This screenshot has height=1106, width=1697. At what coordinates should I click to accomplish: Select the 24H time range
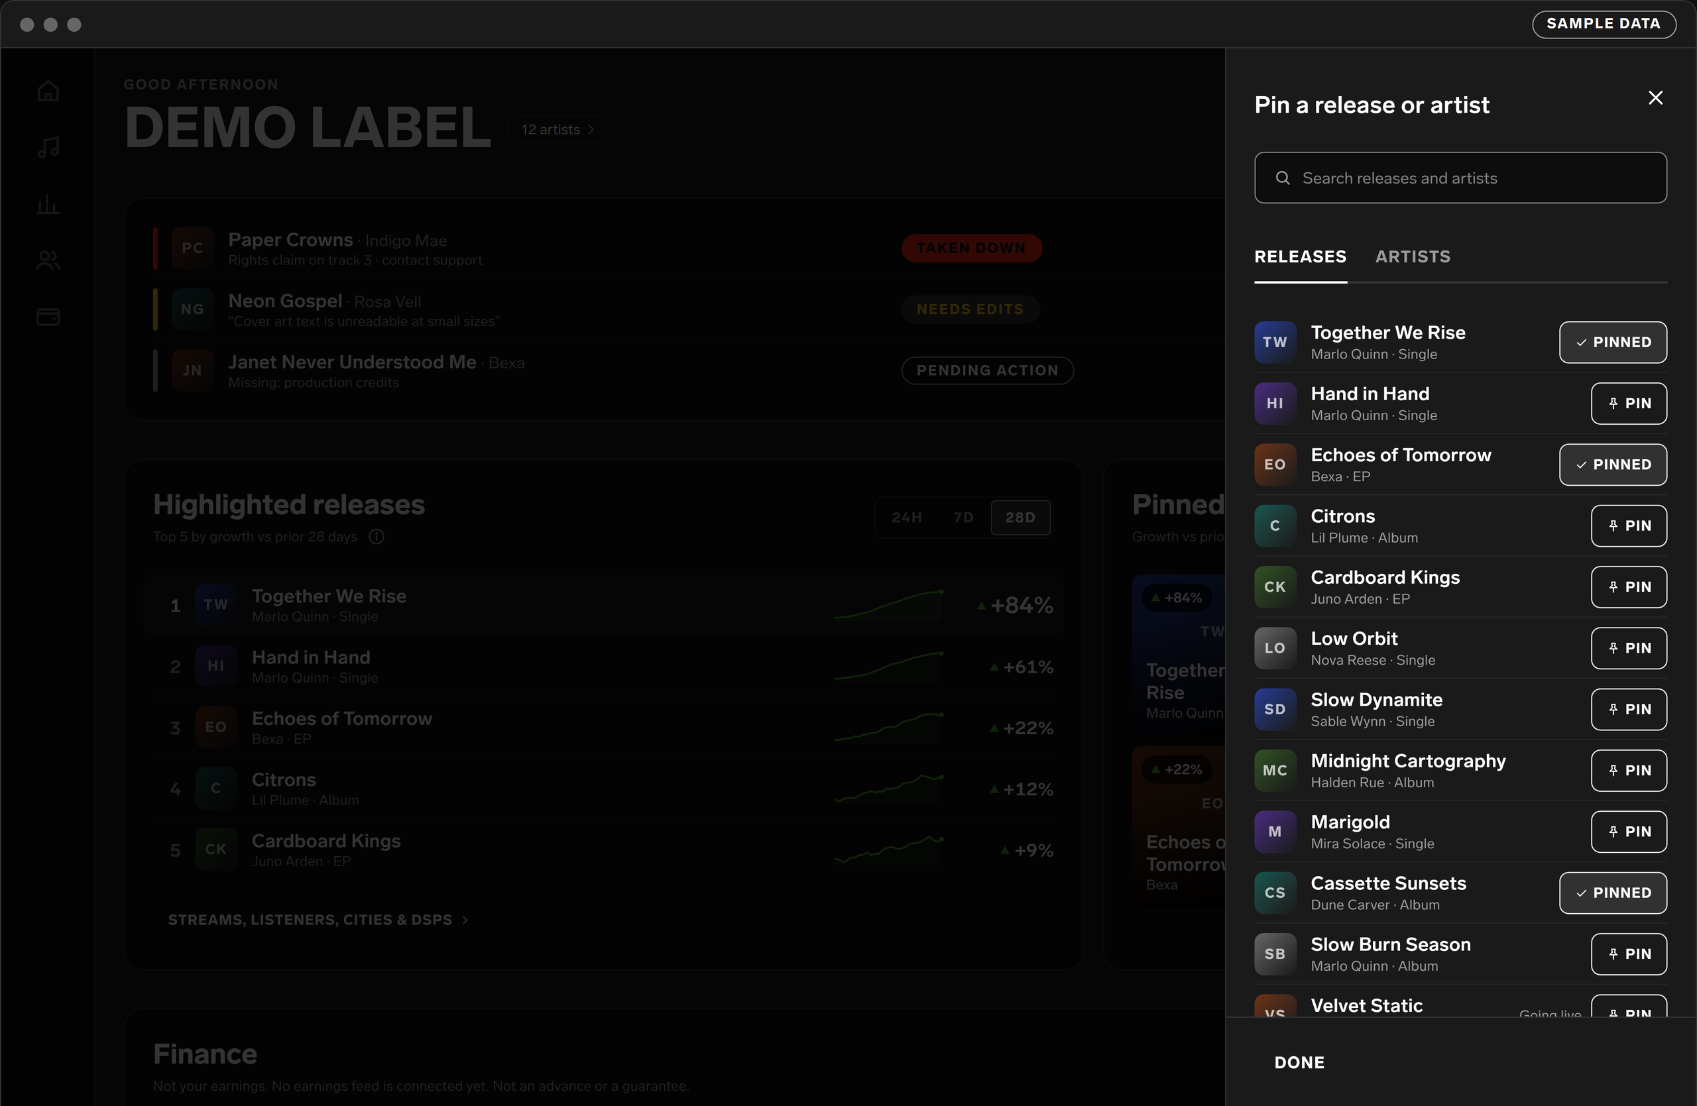tap(907, 518)
